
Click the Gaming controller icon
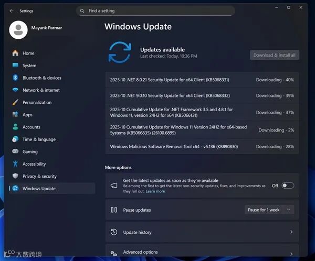coord(15,151)
